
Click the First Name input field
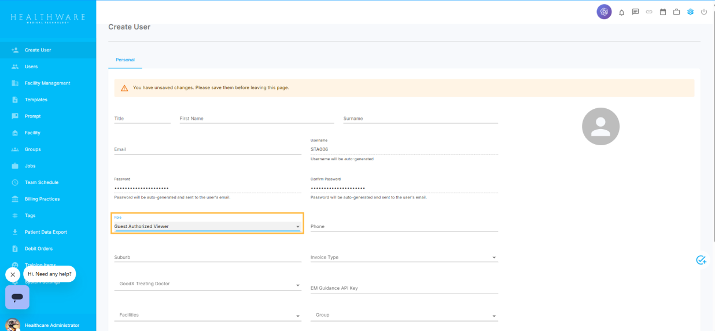click(x=256, y=119)
